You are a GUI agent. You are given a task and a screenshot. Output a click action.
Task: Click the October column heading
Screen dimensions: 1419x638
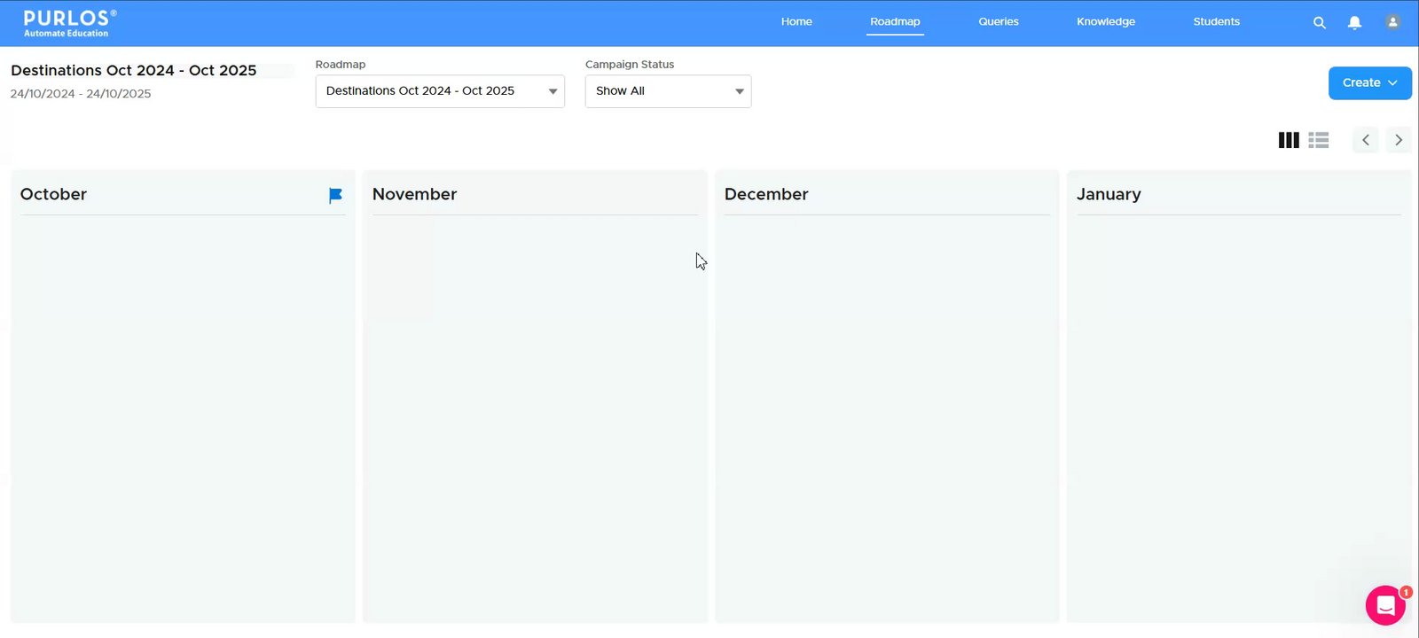pyautogui.click(x=53, y=194)
